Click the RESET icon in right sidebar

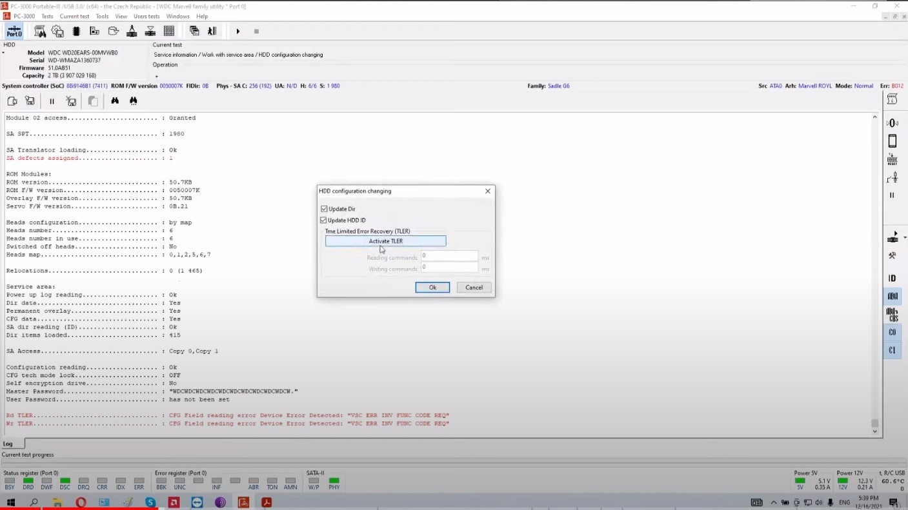(x=893, y=159)
